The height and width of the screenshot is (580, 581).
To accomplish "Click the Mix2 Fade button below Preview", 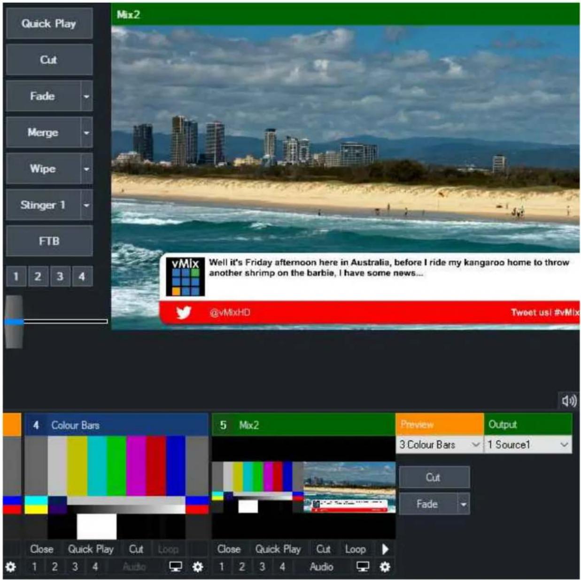I will pyautogui.click(x=428, y=504).
